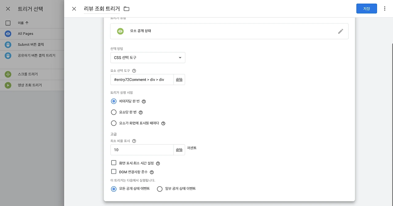Click the green eye 요소 공개 상태 icon

point(120,31)
